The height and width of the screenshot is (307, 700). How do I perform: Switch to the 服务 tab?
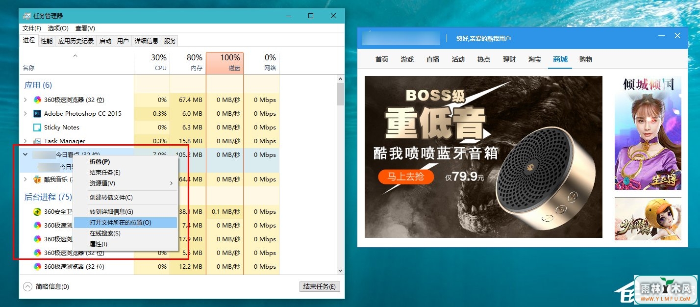170,41
